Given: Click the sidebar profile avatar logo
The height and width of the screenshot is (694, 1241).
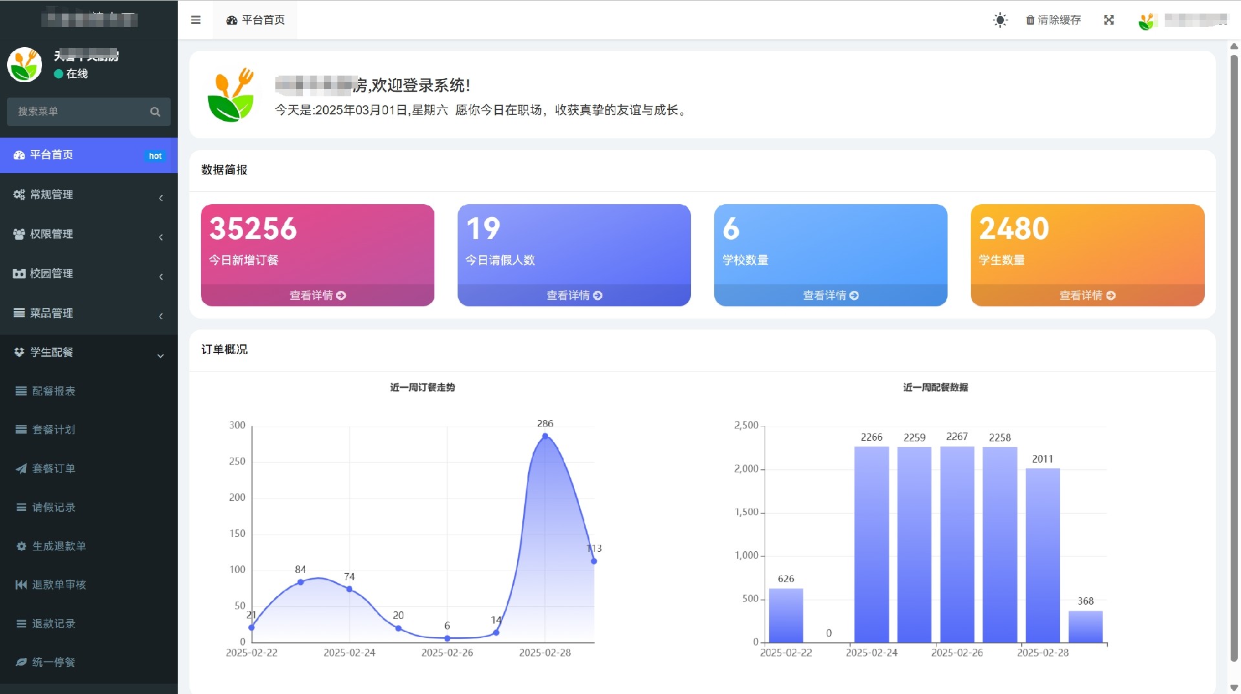Looking at the screenshot, I should click(x=25, y=65).
